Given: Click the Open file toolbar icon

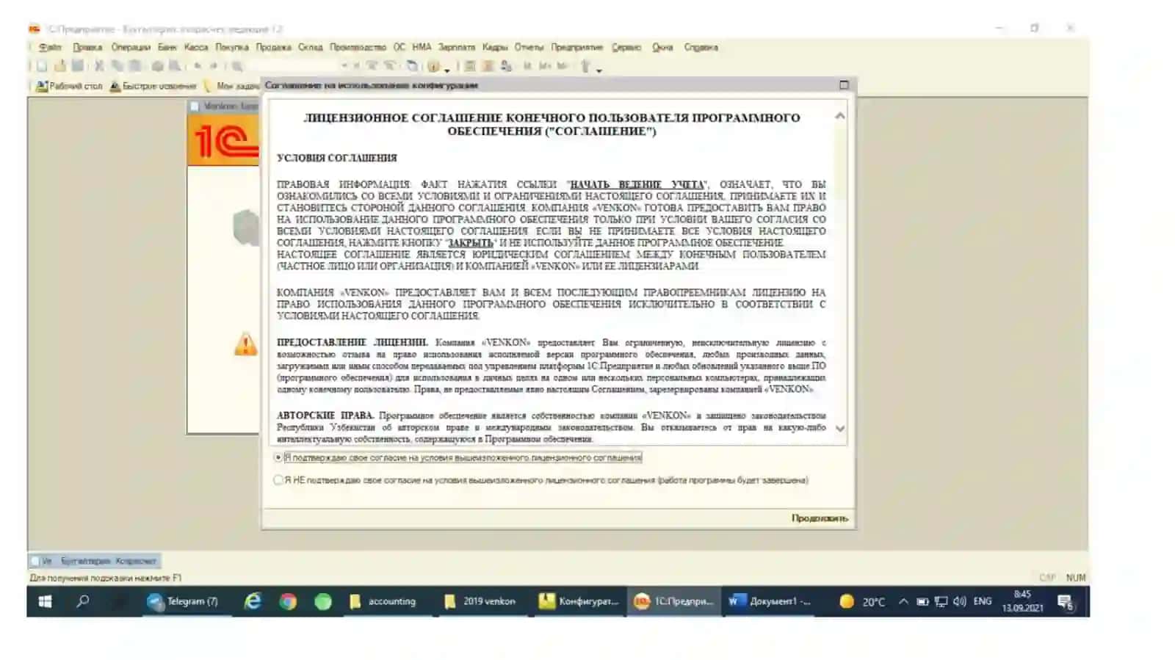Looking at the screenshot, I should [x=60, y=66].
